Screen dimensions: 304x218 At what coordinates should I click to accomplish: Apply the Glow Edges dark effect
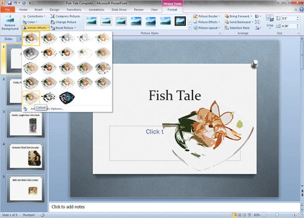click(67, 98)
